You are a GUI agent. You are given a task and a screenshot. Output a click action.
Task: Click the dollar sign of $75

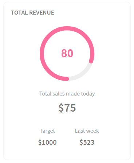[61, 108]
